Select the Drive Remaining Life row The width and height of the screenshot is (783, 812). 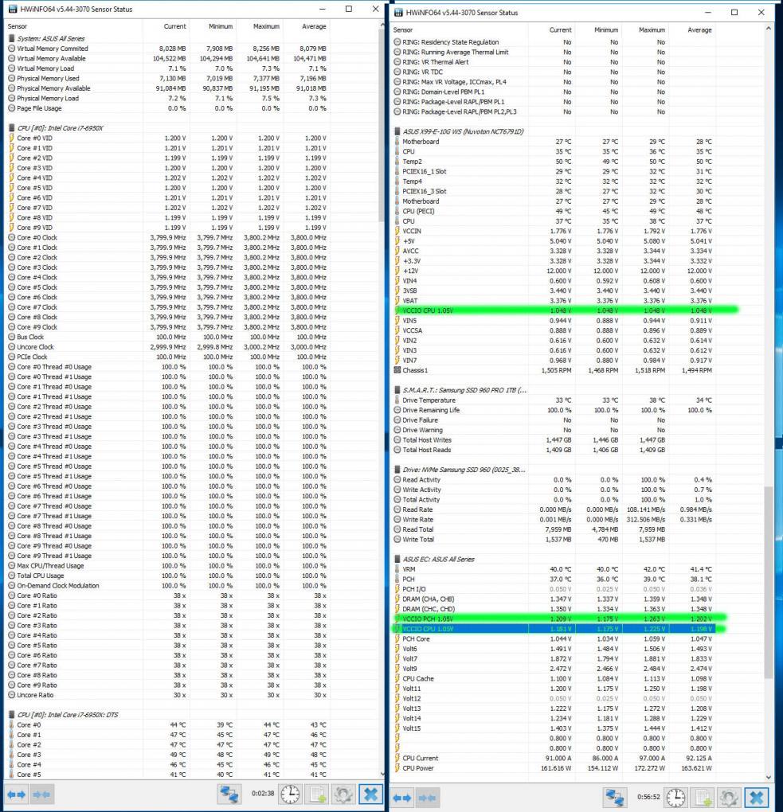554,410
